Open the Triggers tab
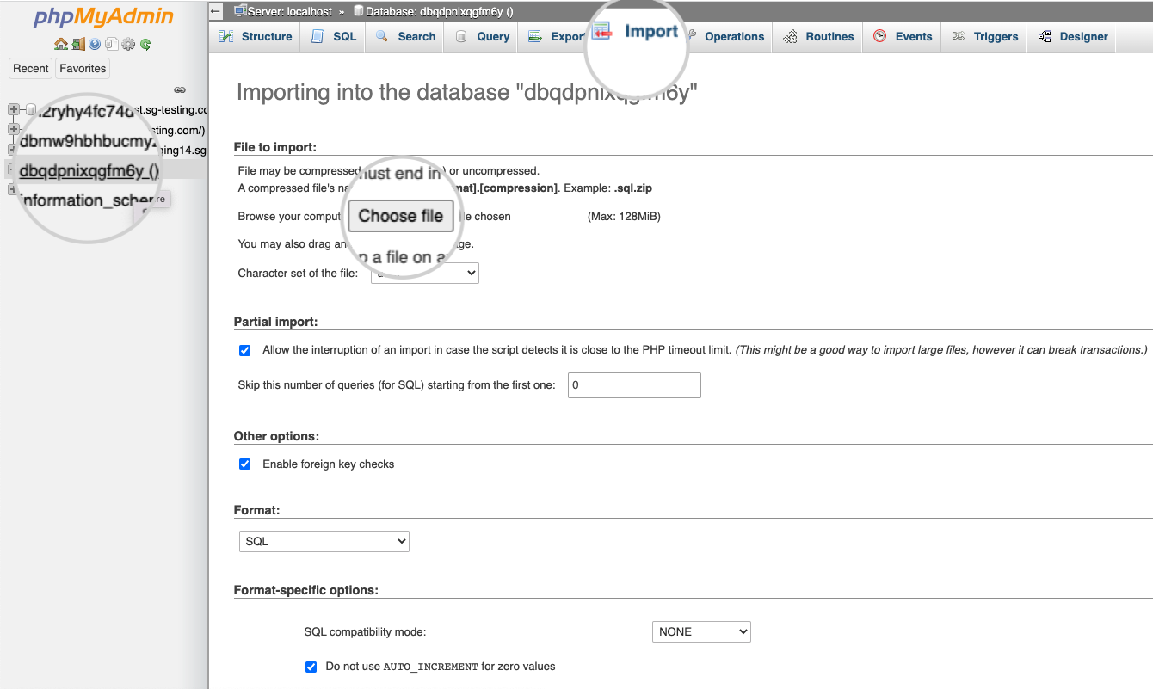Image resolution: width=1153 pixels, height=689 pixels. [x=984, y=37]
